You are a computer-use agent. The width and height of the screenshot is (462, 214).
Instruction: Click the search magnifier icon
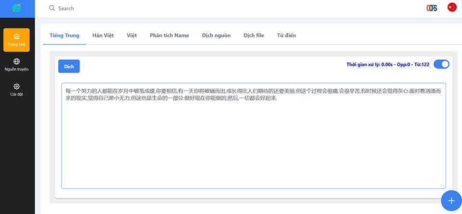pos(52,8)
